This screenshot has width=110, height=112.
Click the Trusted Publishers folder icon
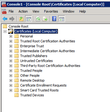16,56
